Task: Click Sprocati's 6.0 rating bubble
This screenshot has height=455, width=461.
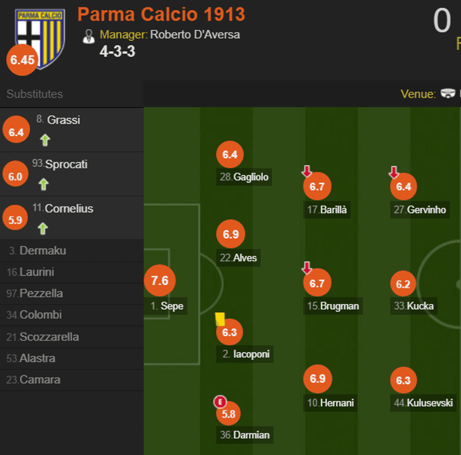Action: click(16, 176)
